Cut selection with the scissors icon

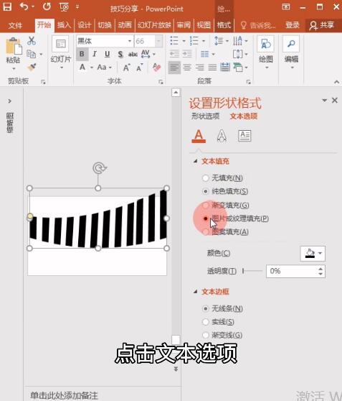(x=32, y=41)
